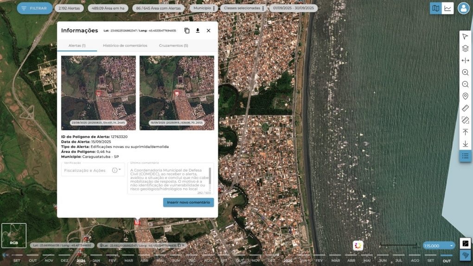Open the FILTRAR filter panel
This screenshot has height=266, width=473.
coord(35,8)
